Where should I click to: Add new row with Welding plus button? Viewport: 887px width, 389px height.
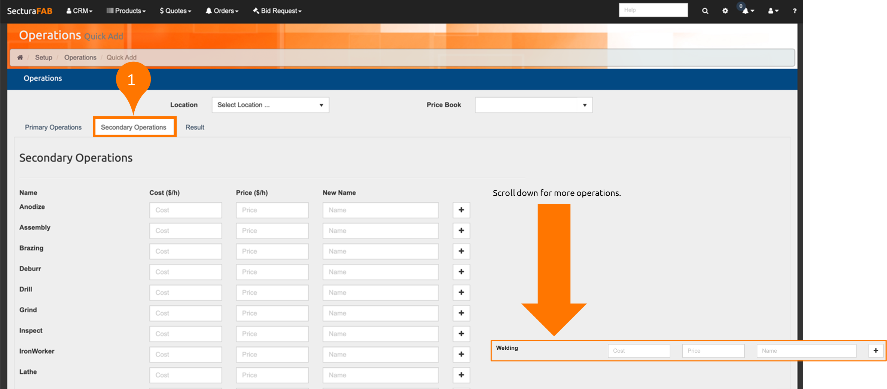(875, 350)
